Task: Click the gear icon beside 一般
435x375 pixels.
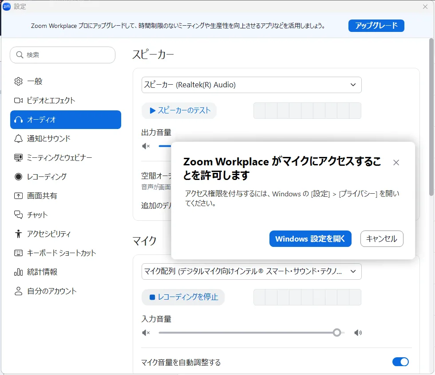Action: pyautogui.click(x=18, y=82)
